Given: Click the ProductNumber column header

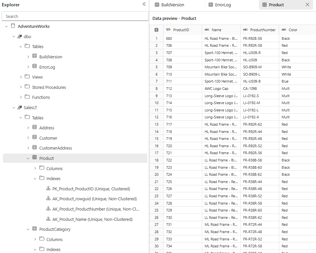Looking at the screenshot, I should pyautogui.click(x=260, y=30).
